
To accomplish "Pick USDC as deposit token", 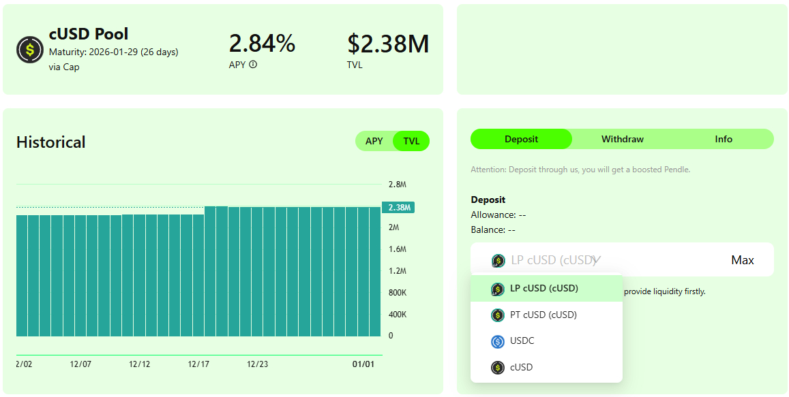I will click(x=546, y=340).
